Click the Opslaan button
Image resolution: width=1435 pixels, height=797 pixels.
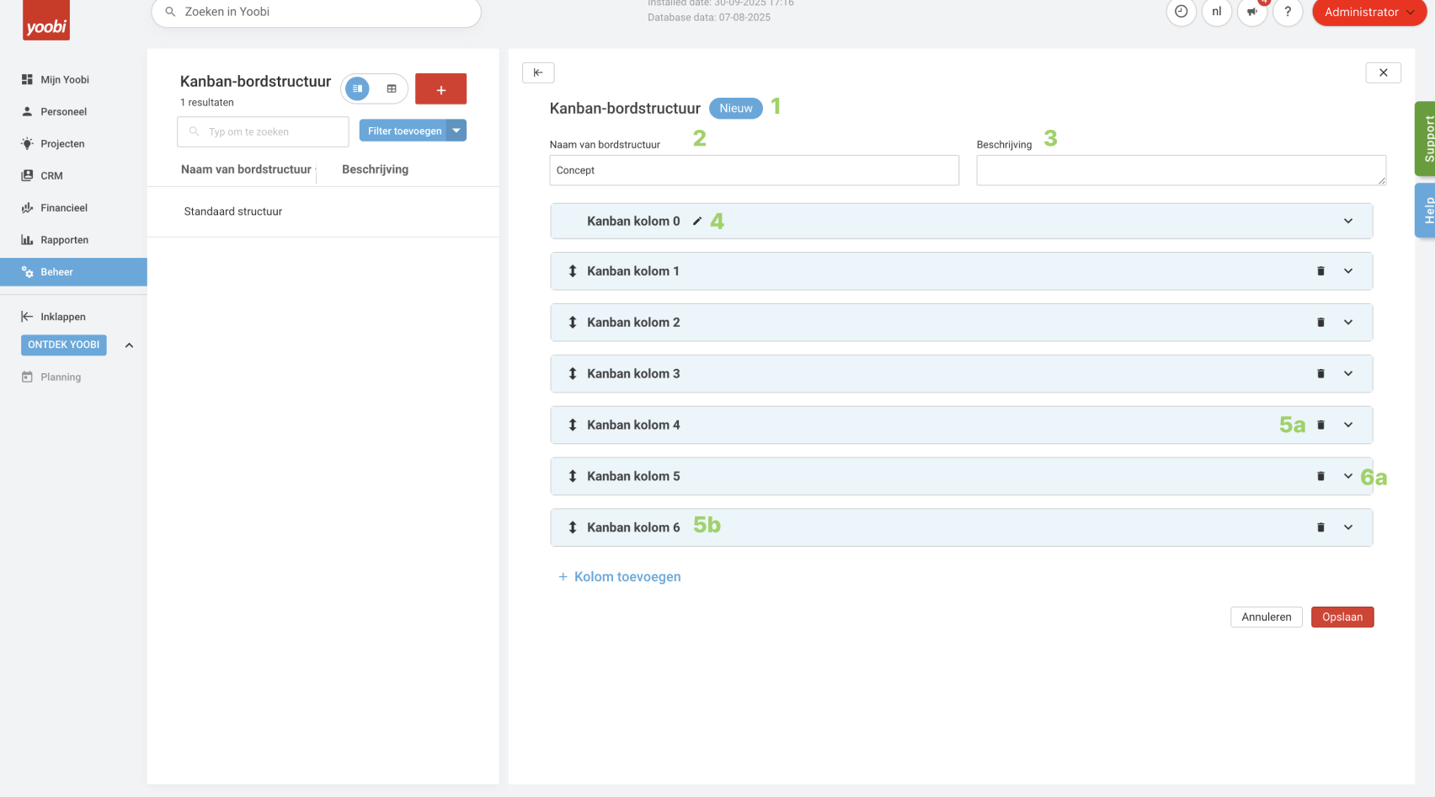(1342, 618)
